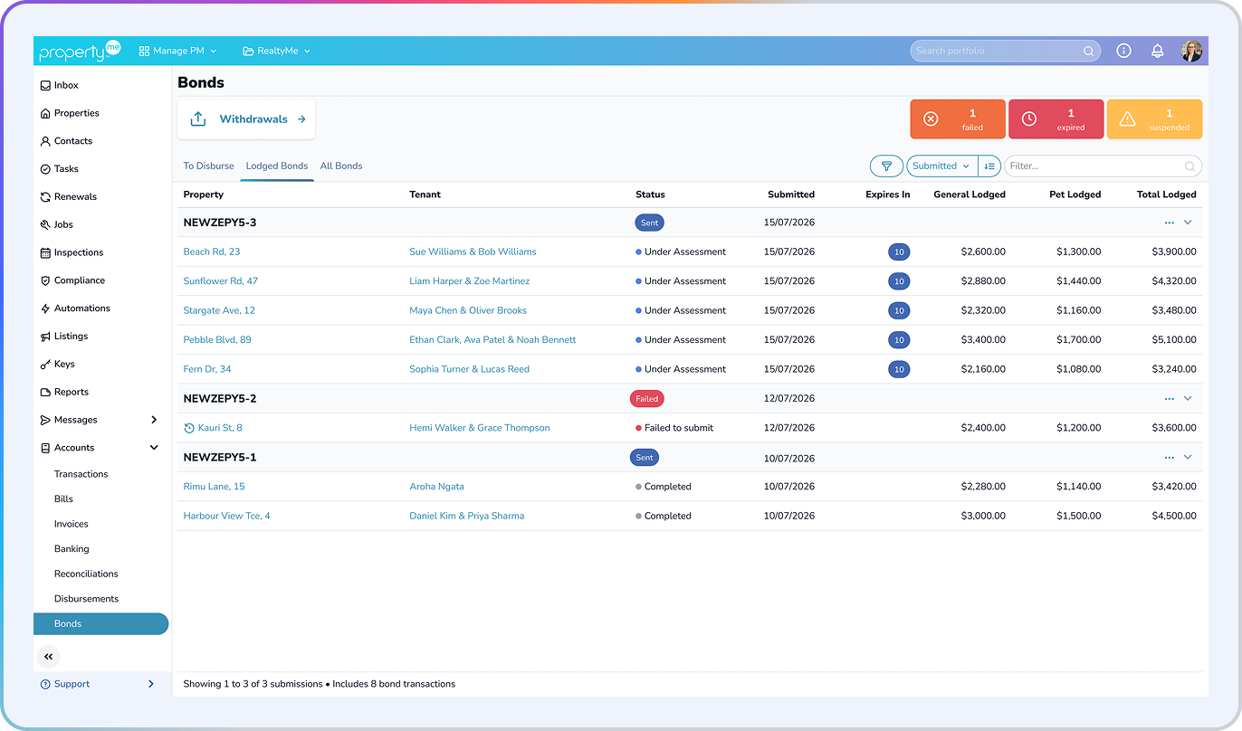Open the Beach Rd, 23 property link
Image resolution: width=1242 pixels, height=731 pixels.
tap(212, 252)
